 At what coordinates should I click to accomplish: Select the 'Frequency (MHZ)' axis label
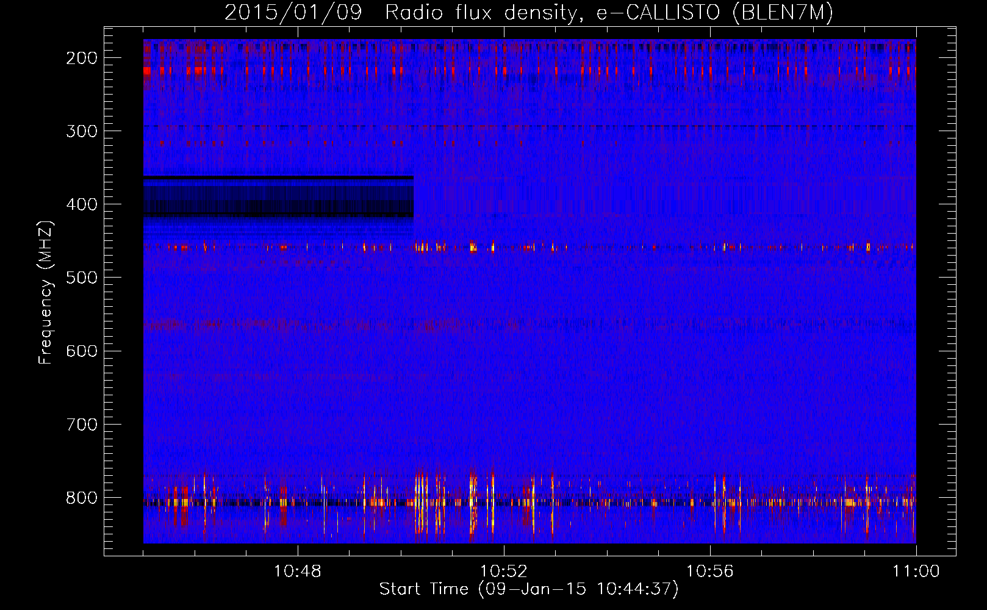pos(46,293)
